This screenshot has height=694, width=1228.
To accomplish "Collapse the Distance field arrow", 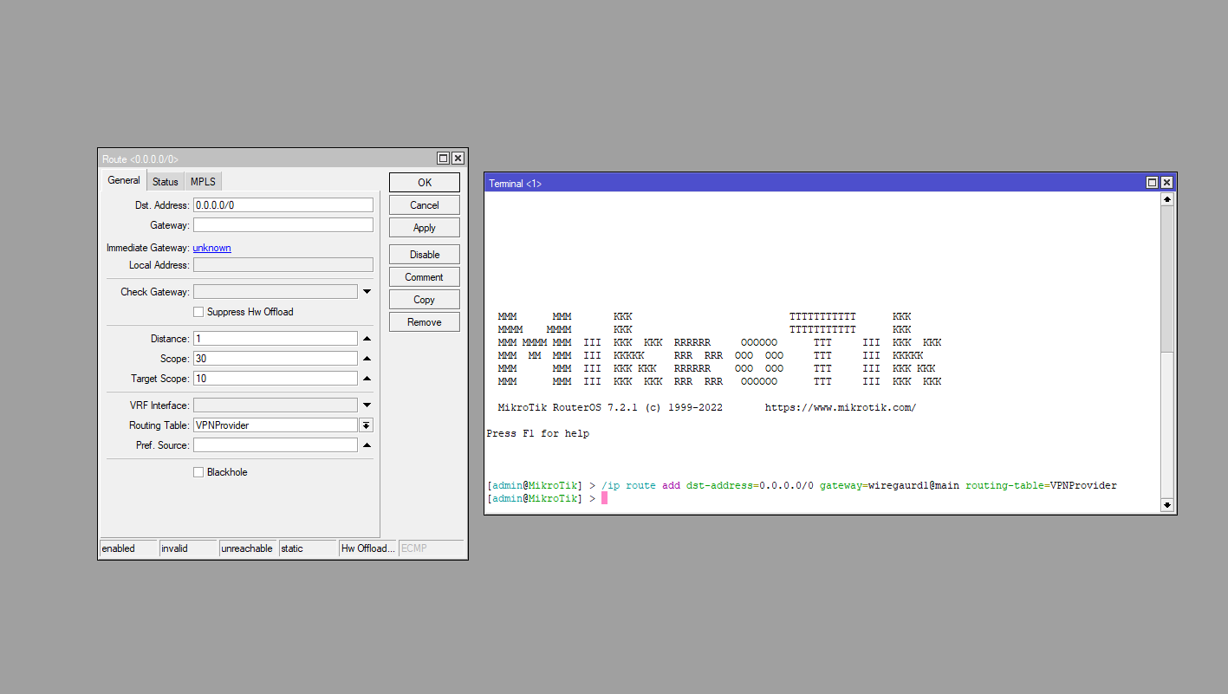I will pyautogui.click(x=367, y=339).
